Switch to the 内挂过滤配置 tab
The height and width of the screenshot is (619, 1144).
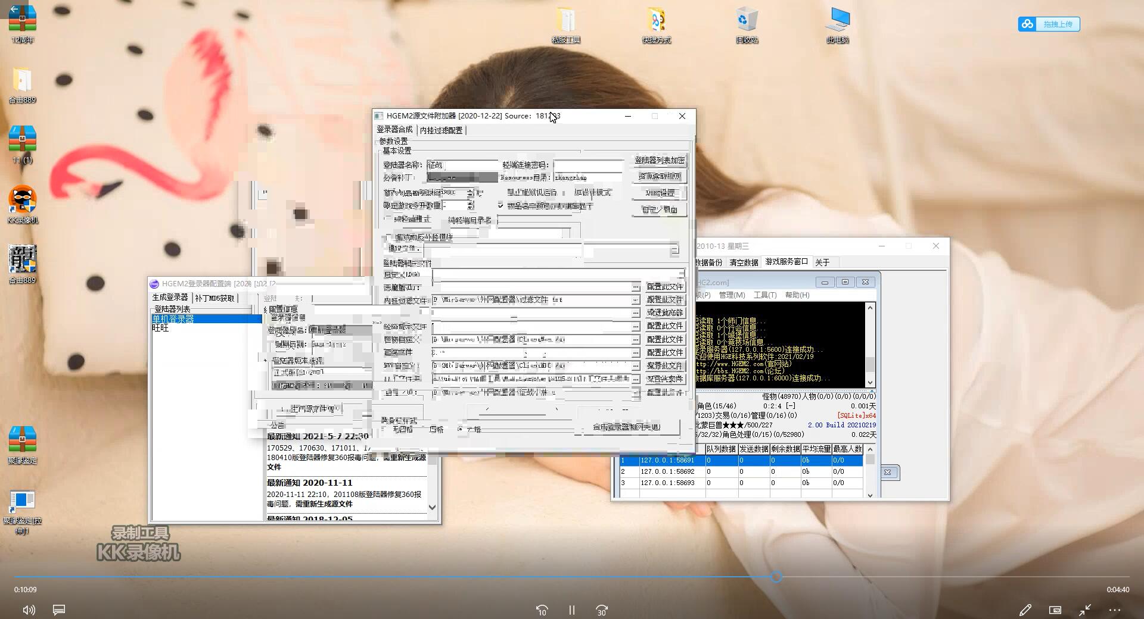(x=441, y=130)
